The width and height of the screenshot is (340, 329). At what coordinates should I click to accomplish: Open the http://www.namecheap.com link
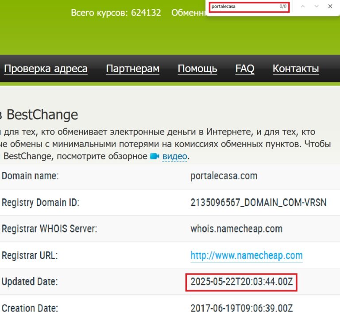pos(246,255)
